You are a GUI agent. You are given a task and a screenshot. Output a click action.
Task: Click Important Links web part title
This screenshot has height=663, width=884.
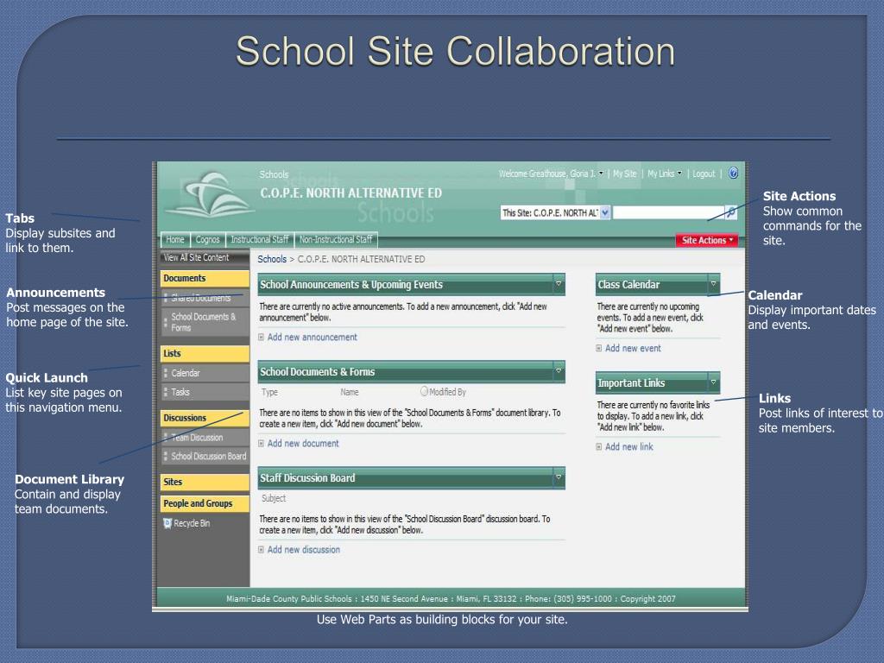click(x=631, y=383)
